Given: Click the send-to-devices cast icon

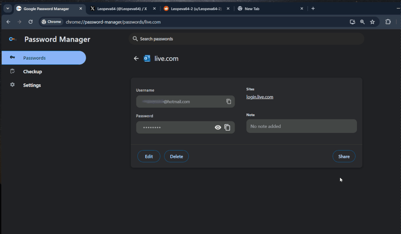Looking at the screenshot, I should (x=352, y=22).
